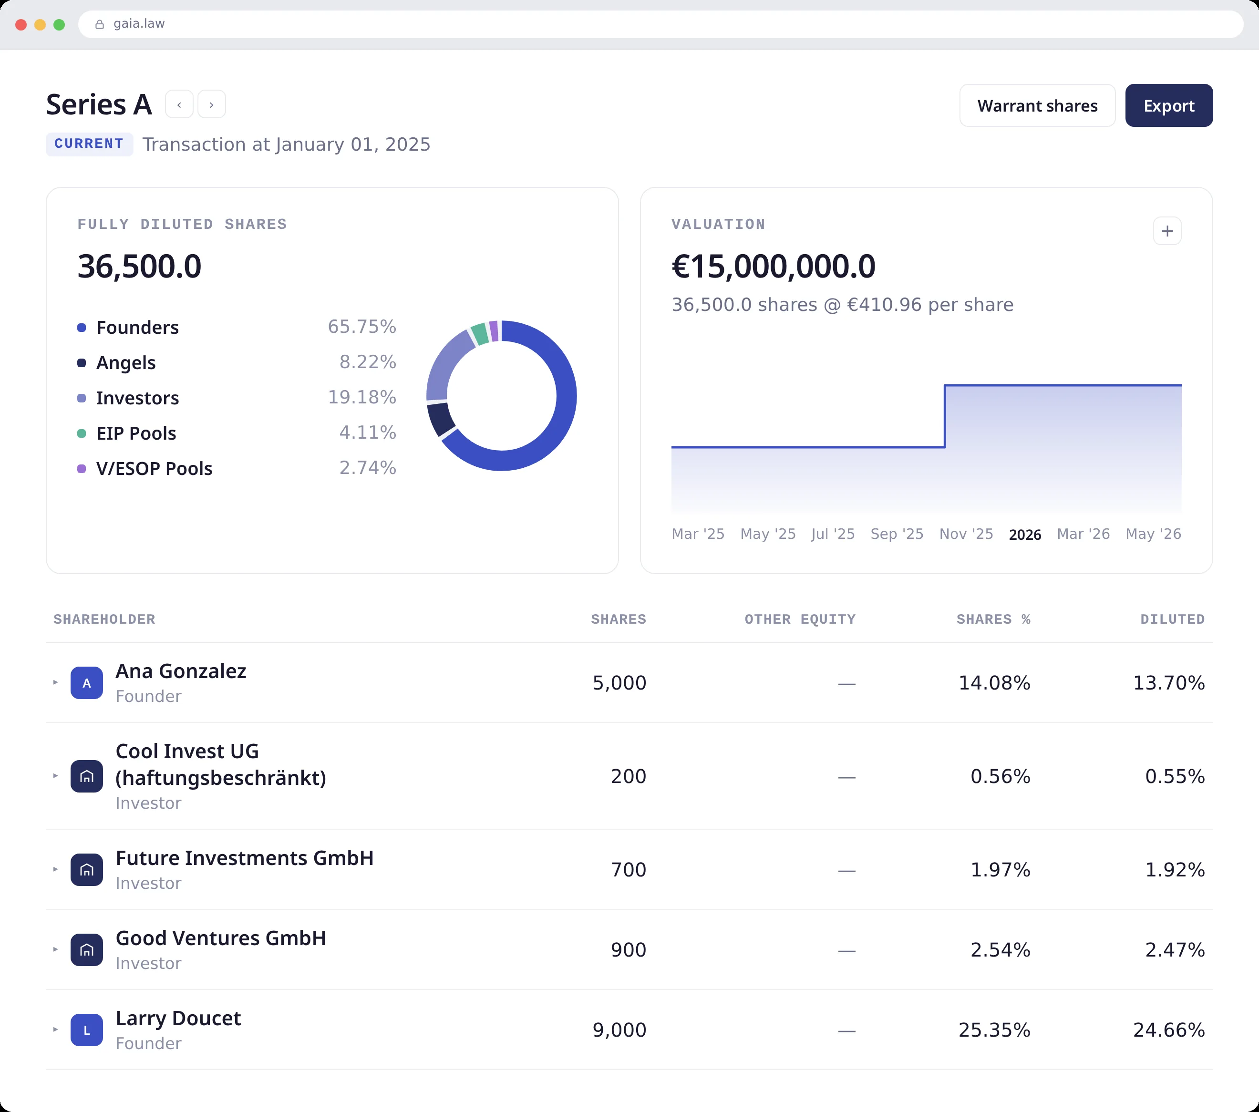This screenshot has height=1112, width=1259.
Task: Click the lock icon in address bar
Action: tap(99, 24)
